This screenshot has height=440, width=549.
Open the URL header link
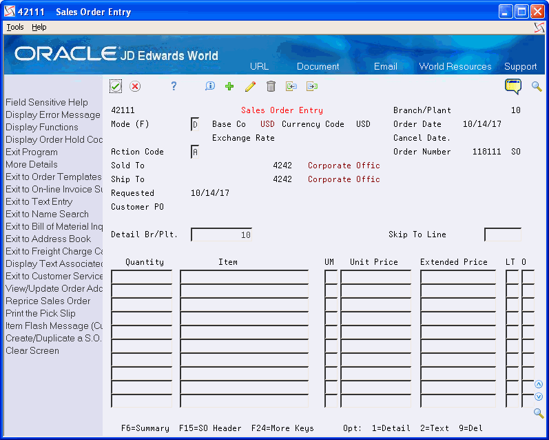[x=260, y=66]
